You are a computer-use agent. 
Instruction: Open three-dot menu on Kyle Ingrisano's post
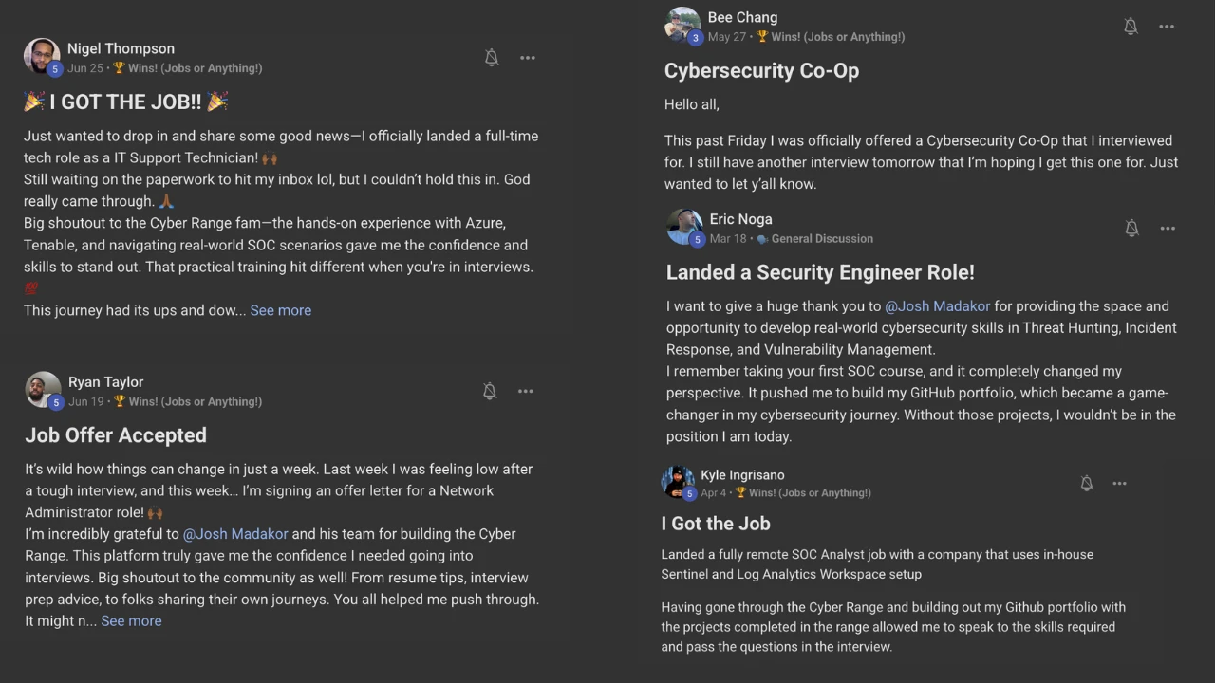1120,484
